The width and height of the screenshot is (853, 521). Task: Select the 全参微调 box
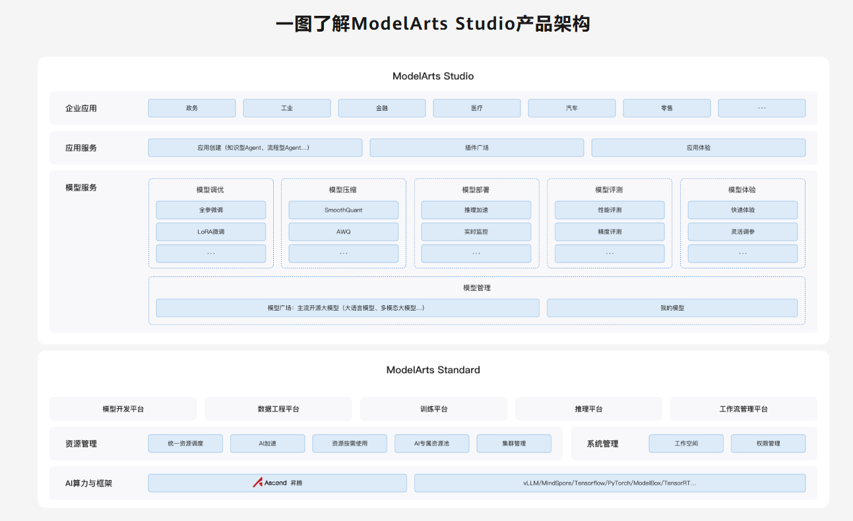(211, 210)
